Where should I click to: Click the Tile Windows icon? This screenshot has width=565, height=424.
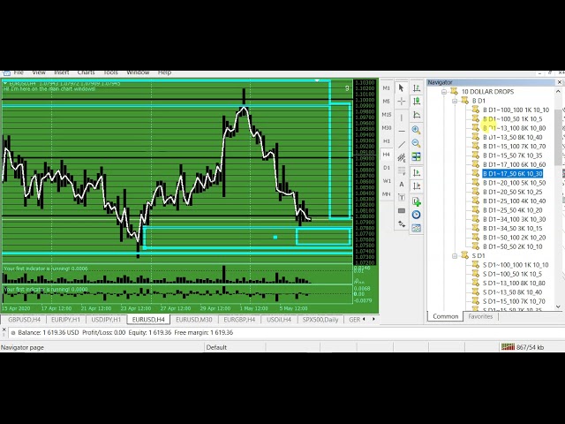click(x=417, y=157)
